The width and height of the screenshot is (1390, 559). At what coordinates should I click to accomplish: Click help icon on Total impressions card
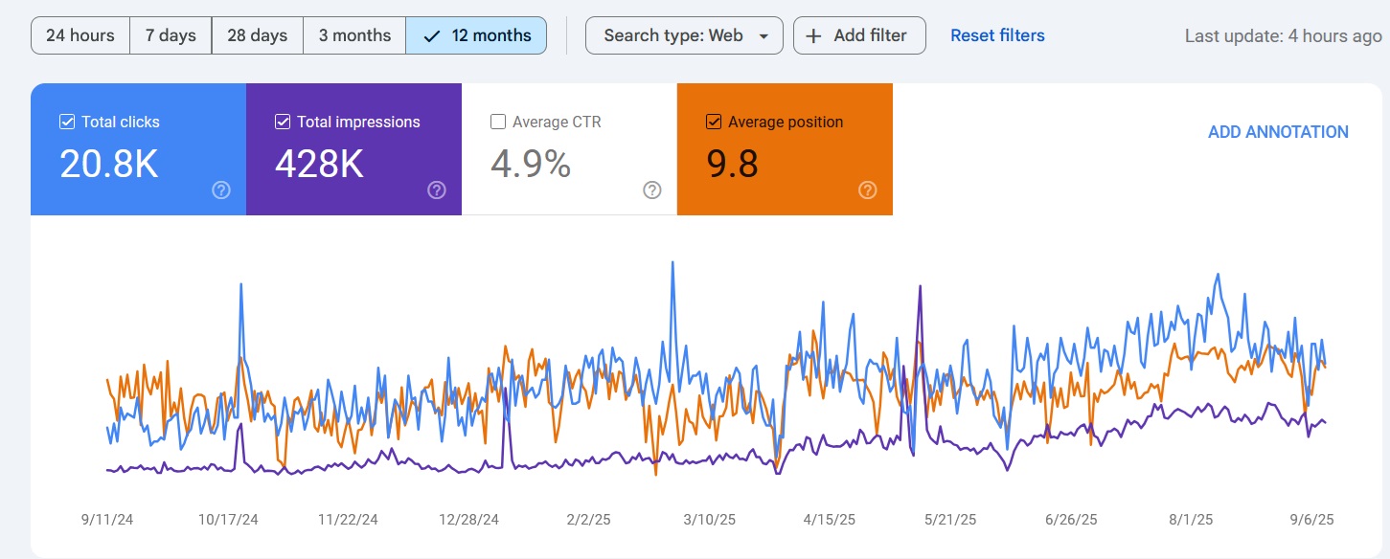point(437,190)
